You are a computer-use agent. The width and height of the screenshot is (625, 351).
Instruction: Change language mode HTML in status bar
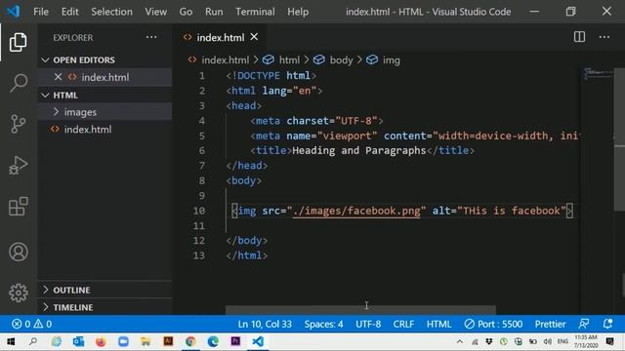coord(438,324)
